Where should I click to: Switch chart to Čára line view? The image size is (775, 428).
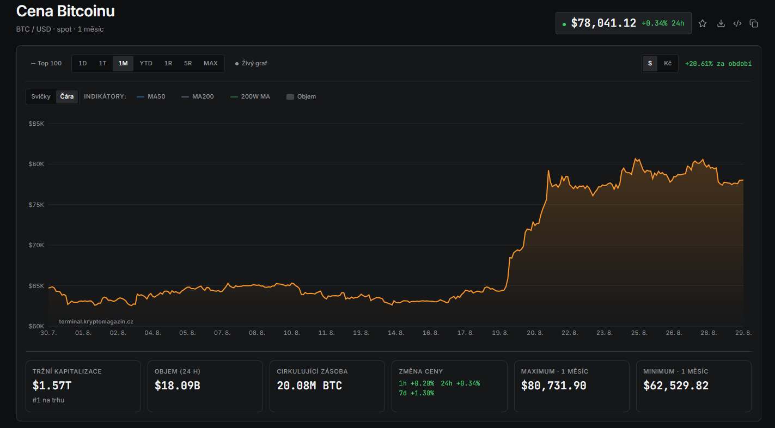pos(67,96)
